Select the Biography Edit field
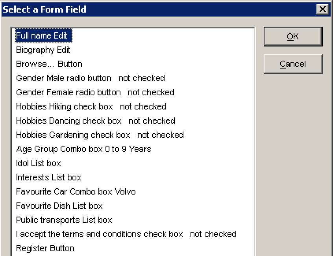Viewport: 333px width, 256px height. coord(43,50)
